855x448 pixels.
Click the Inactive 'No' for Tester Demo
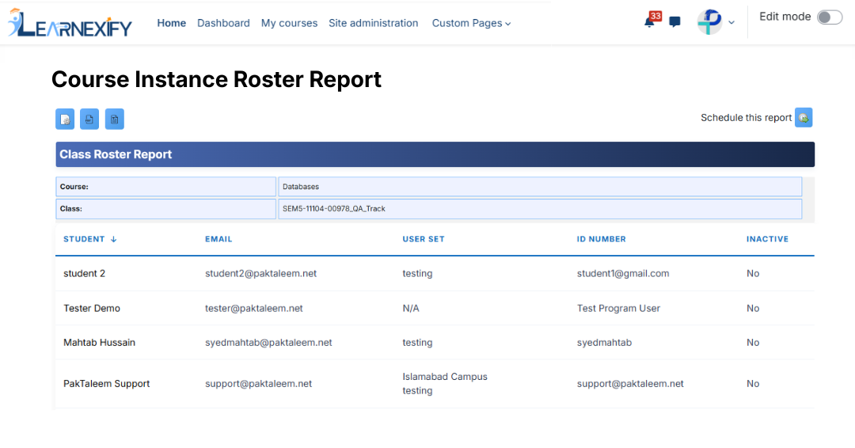tap(753, 309)
